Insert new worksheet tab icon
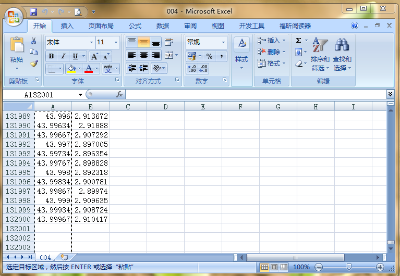The width and height of the screenshot is (400, 276). tap(64, 257)
